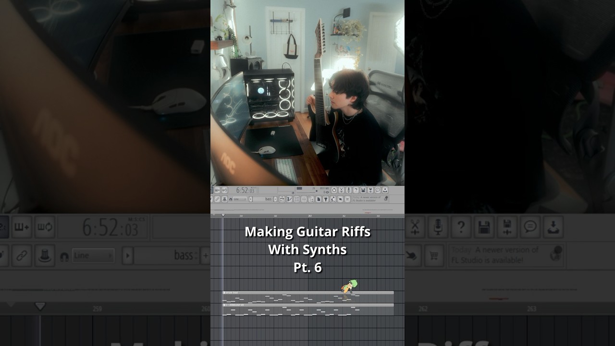Viewport: 615px width, 346px height.
Task: Open the Mixer view icon
Action: click(304, 199)
